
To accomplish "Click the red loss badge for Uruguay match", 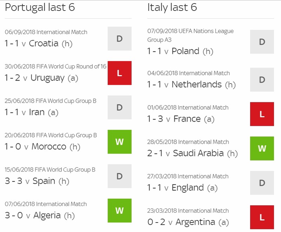I will coord(119,73).
